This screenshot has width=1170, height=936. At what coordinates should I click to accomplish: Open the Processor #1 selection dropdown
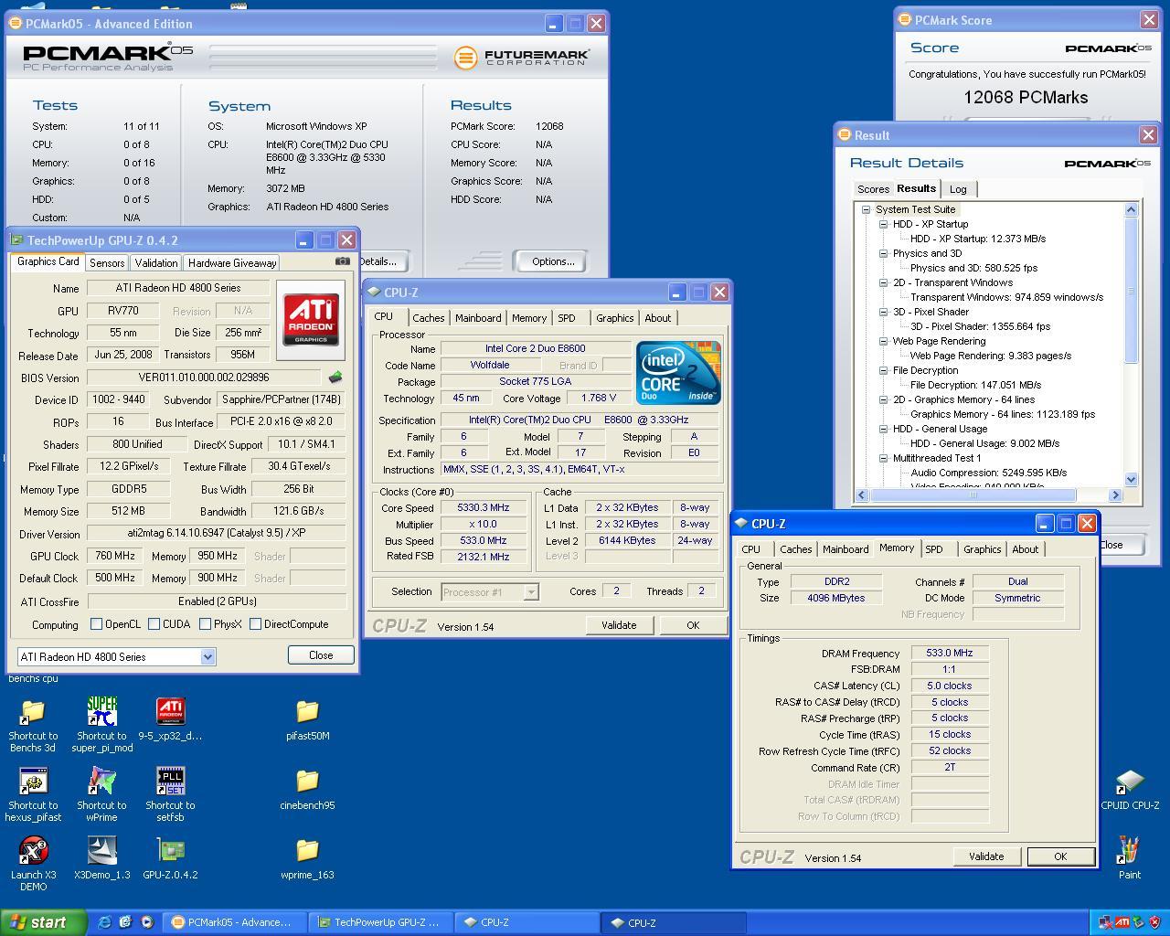click(530, 592)
